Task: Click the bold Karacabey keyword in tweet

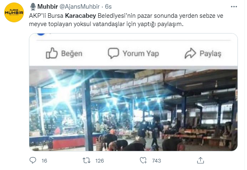Action: (x=81, y=16)
